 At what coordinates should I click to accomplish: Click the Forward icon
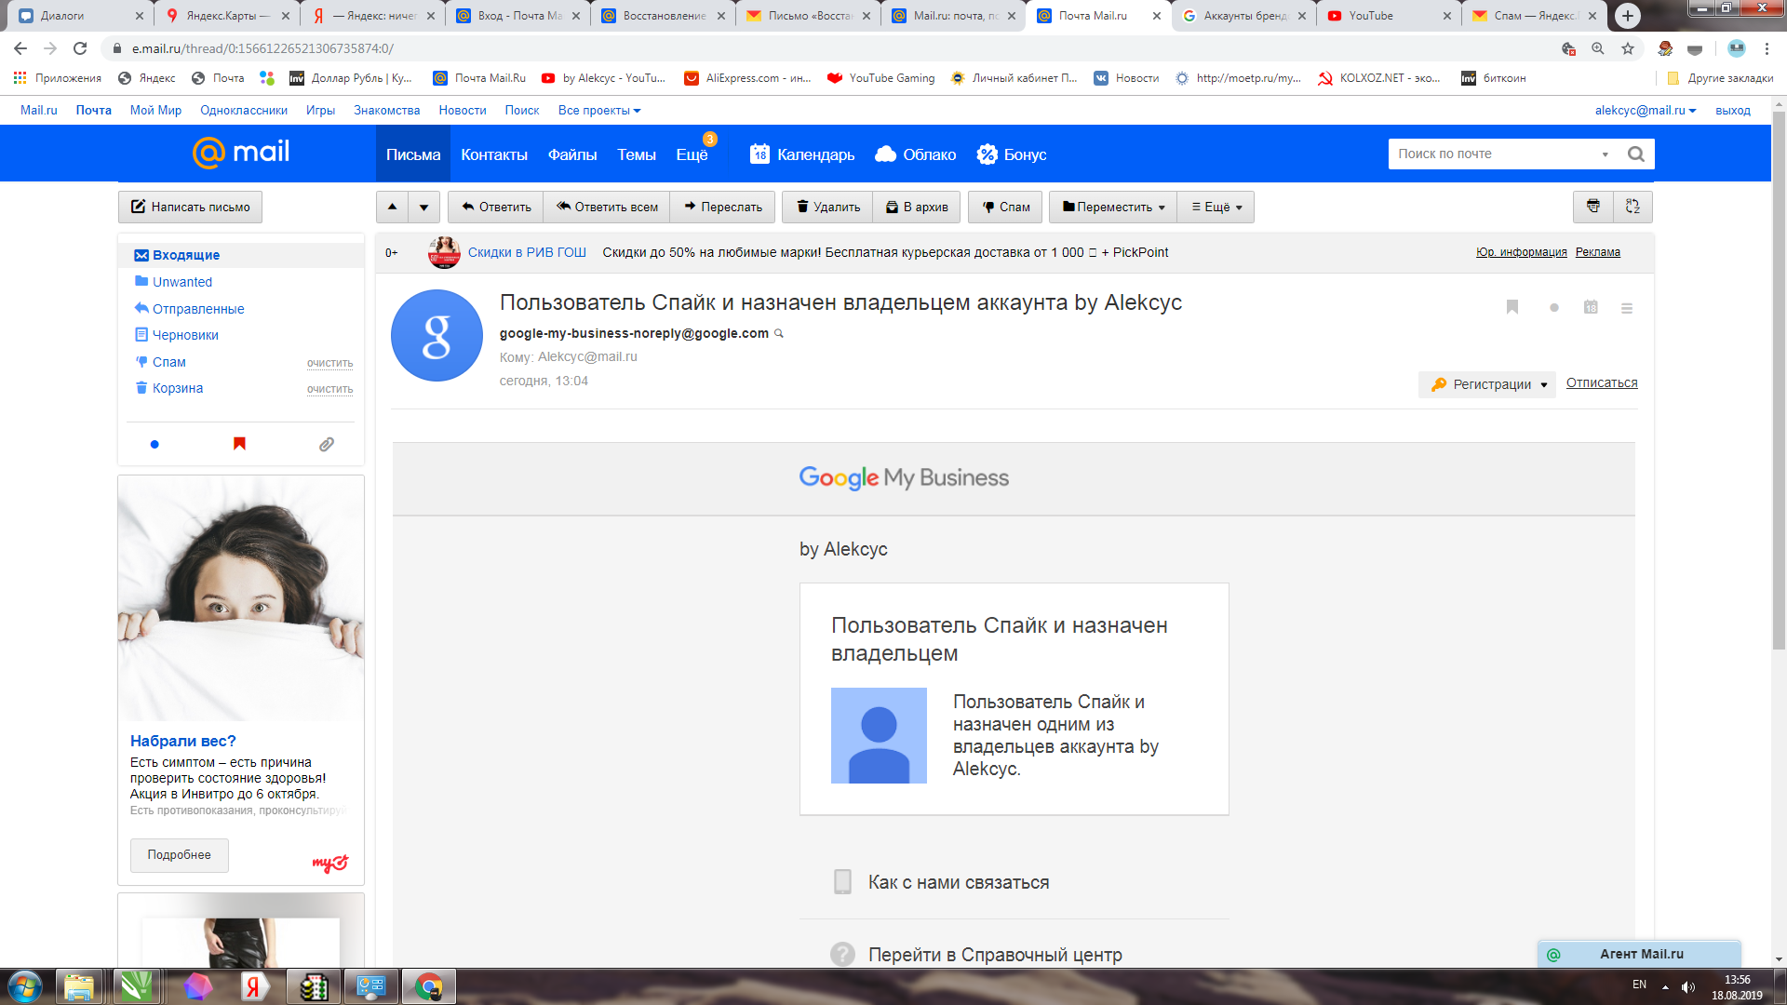point(721,207)
